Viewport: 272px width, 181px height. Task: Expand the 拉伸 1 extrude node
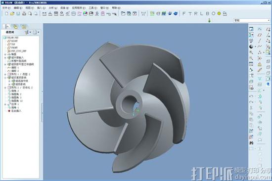pos(5,104)
